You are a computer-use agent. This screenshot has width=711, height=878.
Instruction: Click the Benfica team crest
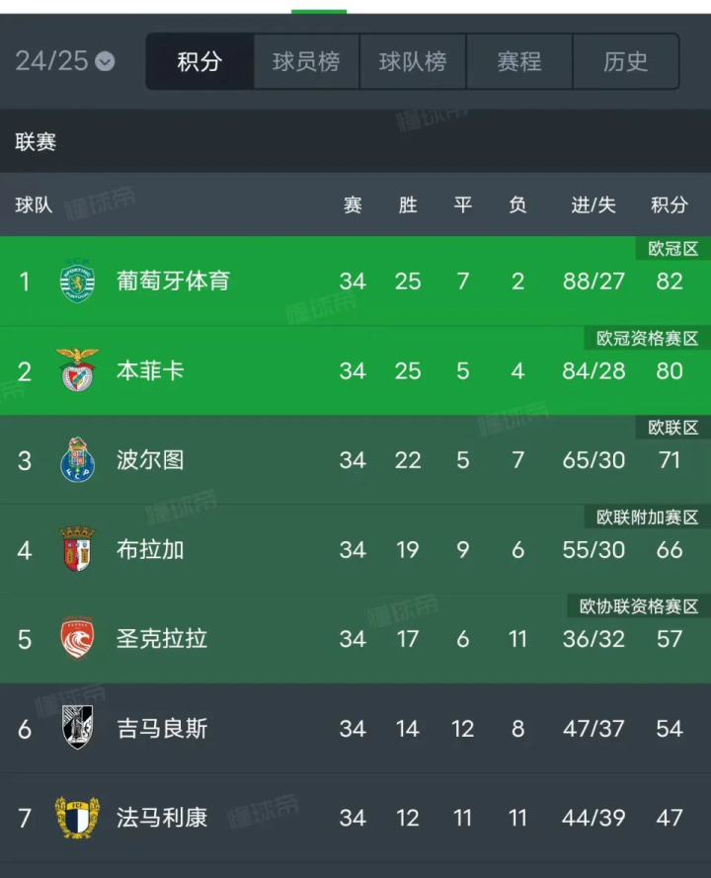click(x=77, y=371)
